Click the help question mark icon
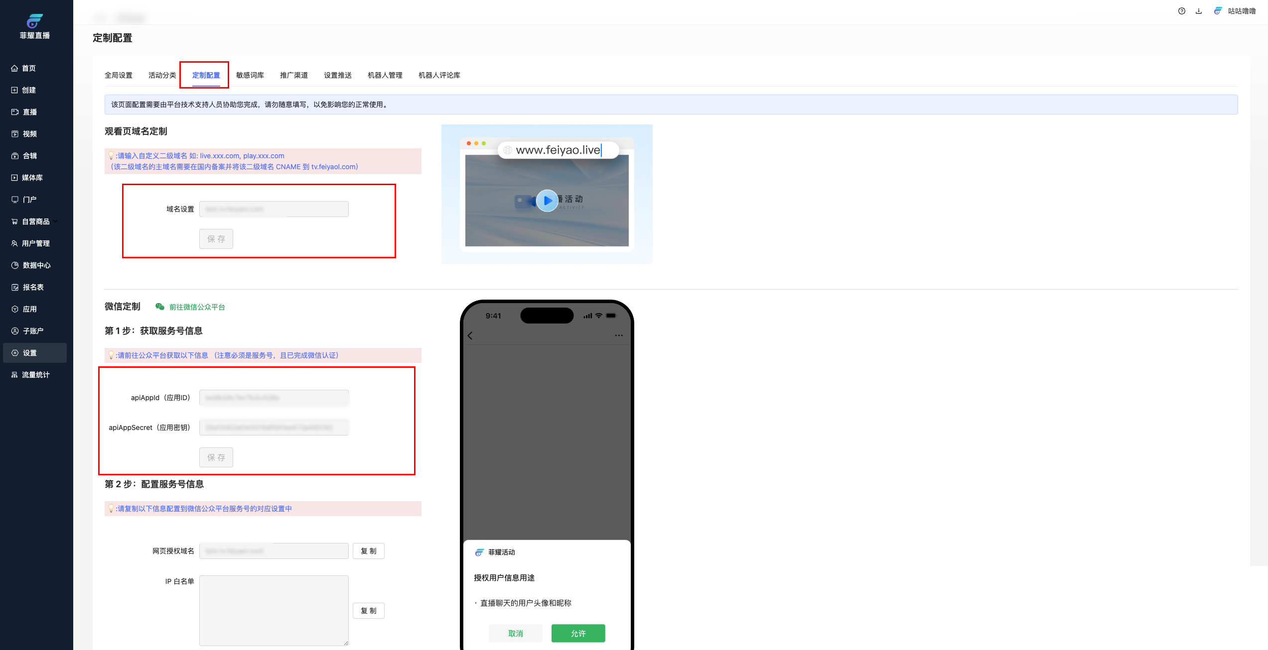1268x650 pixels. tap(1181, 11)
